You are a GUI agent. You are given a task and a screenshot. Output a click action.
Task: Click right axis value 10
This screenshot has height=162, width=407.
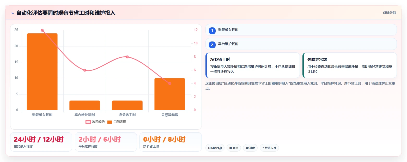point(196,43)
